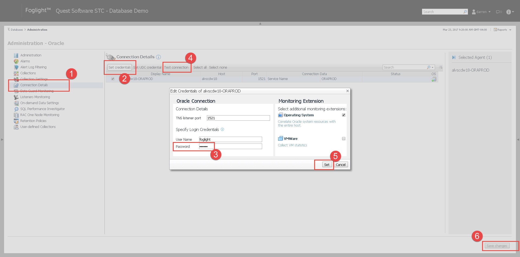This screenshot has height=257, width=520.
Task: Open User-defined Collections sidebar item
Action: tap(38, 127)
